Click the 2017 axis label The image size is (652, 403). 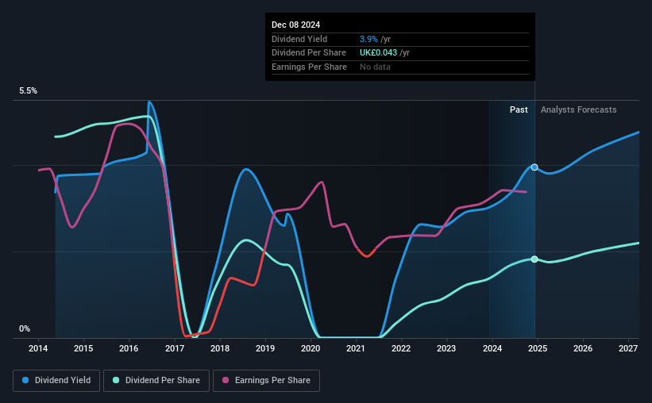pos(175,348)
